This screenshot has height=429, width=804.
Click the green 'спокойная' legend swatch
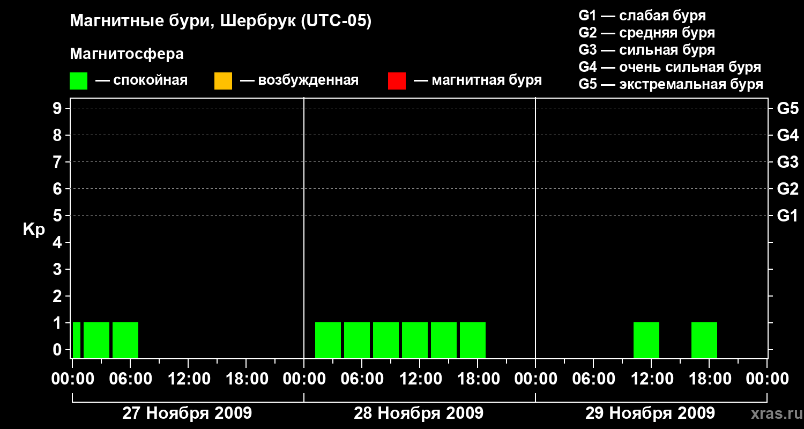(78, 81)
